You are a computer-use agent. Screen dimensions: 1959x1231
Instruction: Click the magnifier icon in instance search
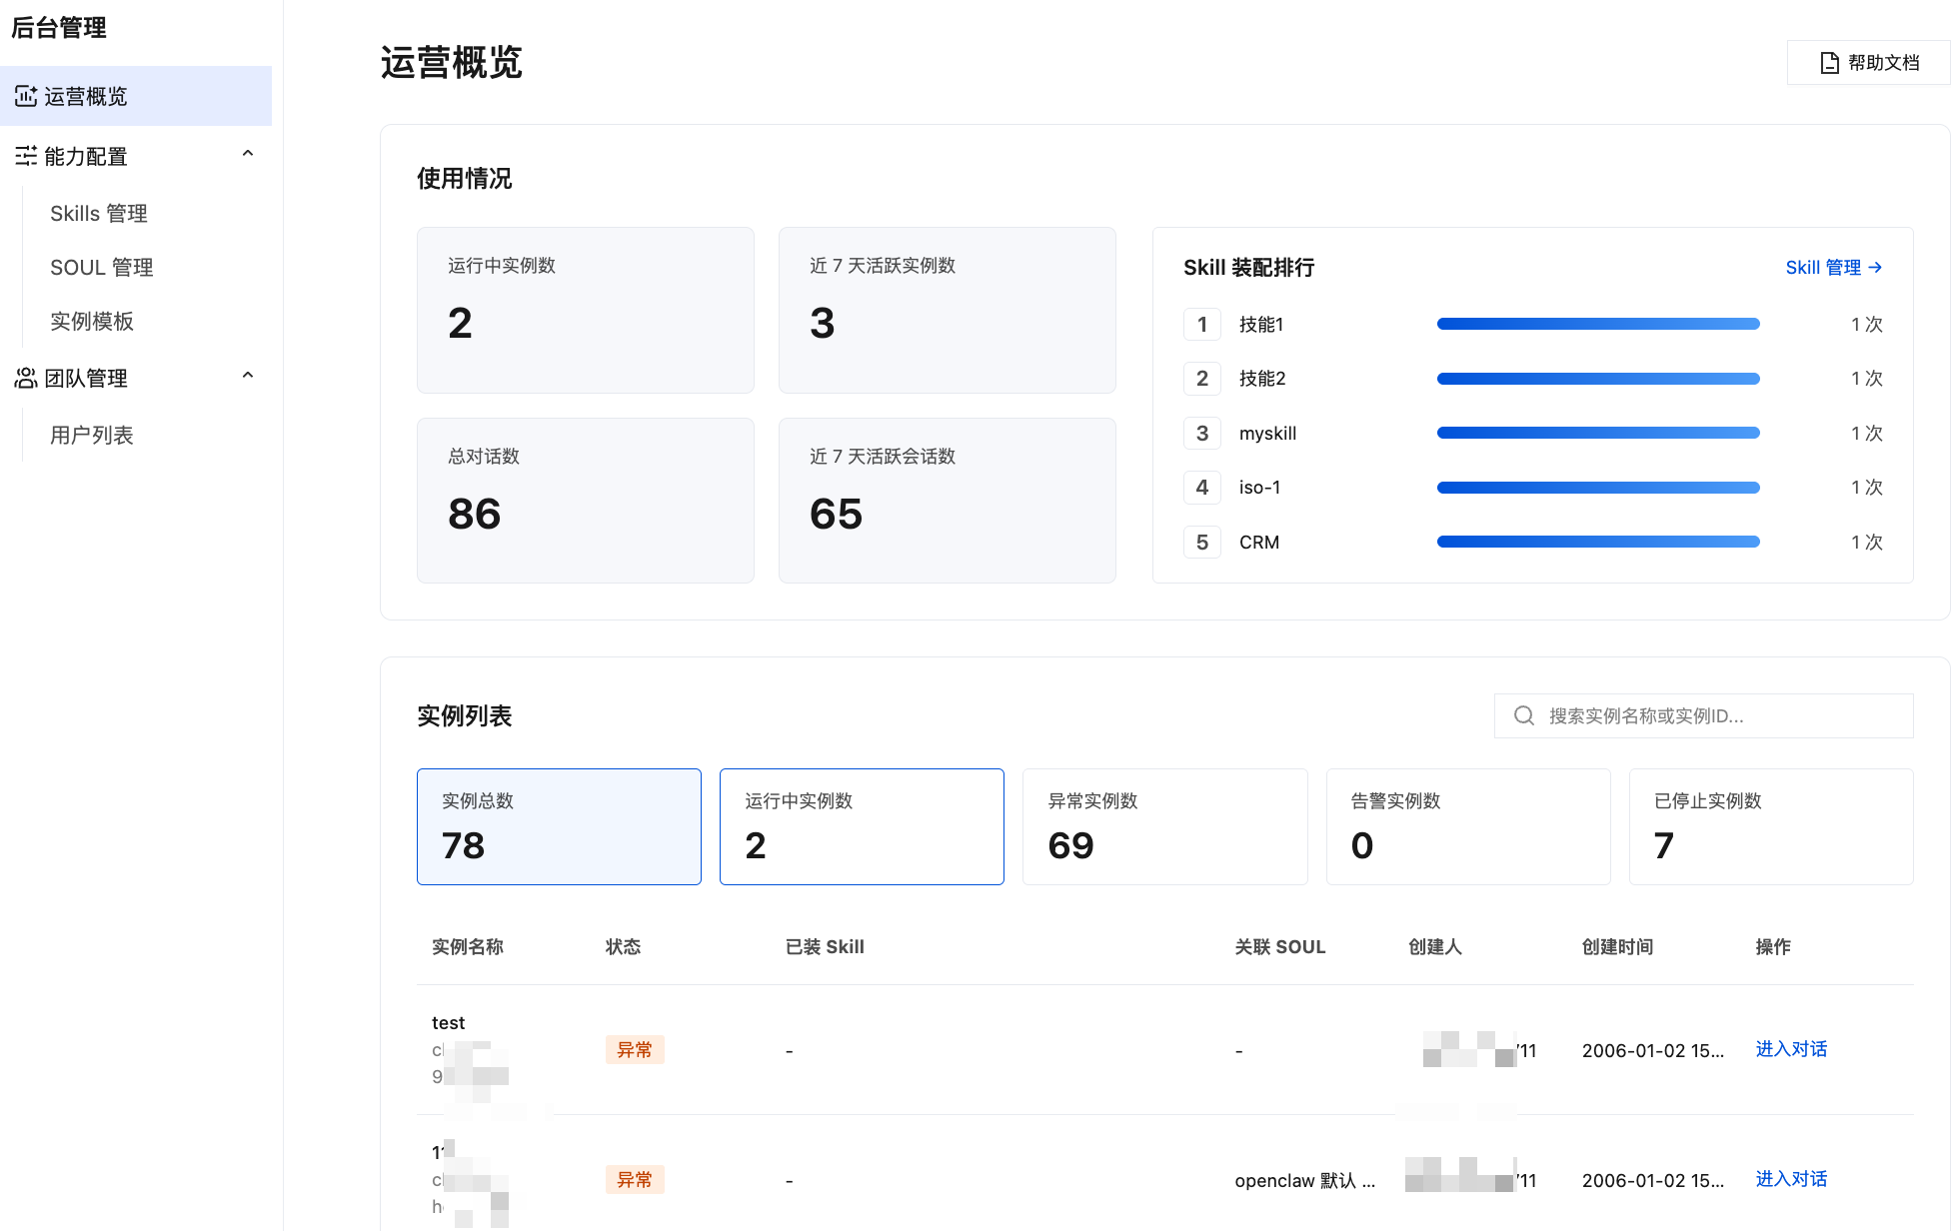coord(1523,715)
